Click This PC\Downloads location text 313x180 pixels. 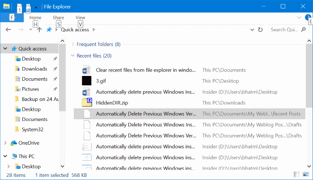coord(224,103)
